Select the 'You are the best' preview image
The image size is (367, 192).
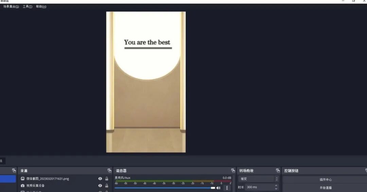pos(146,82)
